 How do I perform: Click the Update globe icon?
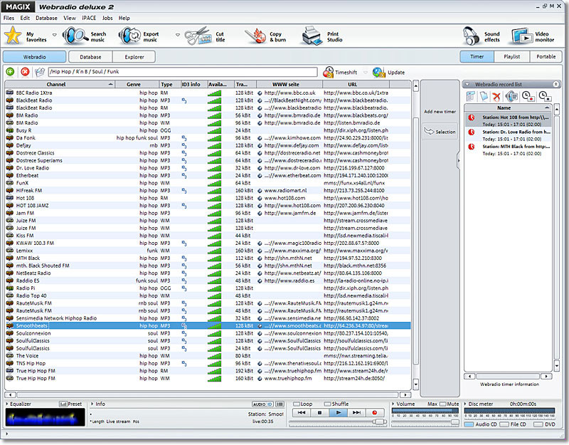pyautogui.click(x=379, y=72)
